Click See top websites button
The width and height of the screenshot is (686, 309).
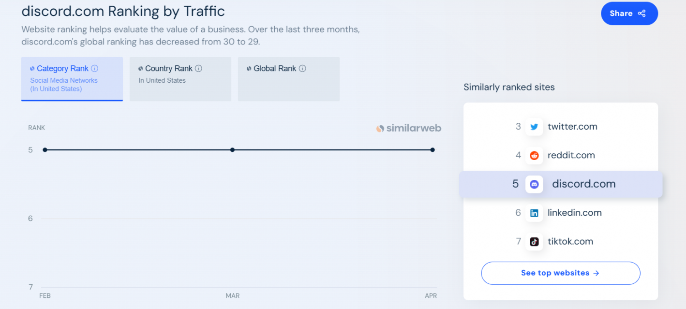tap(560, 273)
